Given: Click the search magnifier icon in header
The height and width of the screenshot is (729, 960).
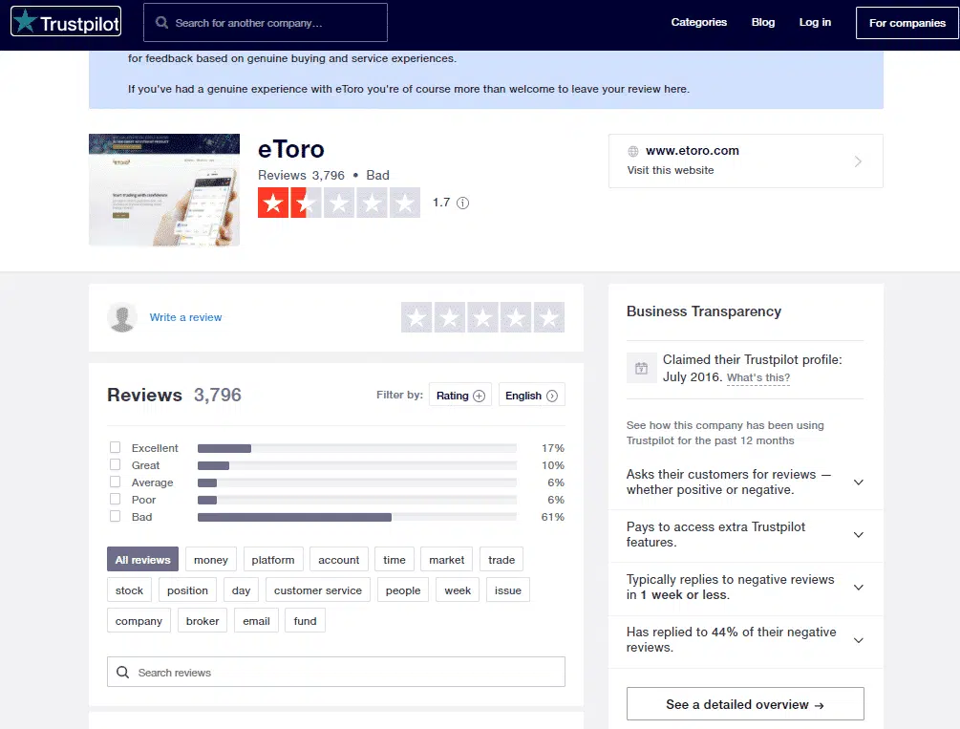Looking at the screenshot, I should click(161, 23).
